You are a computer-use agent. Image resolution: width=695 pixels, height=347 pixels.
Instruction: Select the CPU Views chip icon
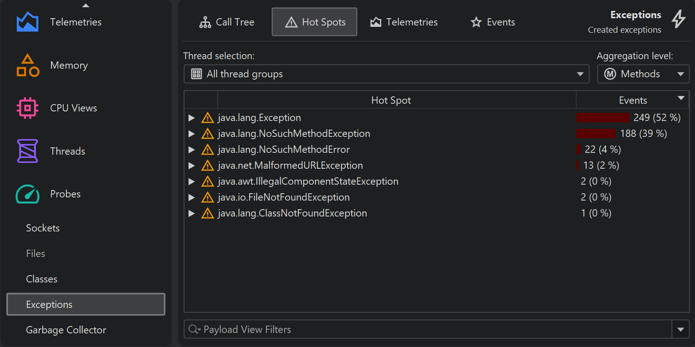pyautogui.click(x=28, y=108)
